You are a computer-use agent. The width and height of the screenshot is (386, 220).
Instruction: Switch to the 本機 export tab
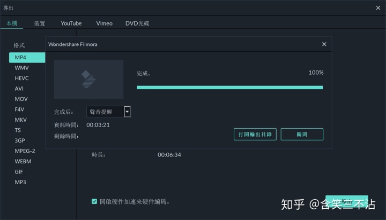point(12,23)
